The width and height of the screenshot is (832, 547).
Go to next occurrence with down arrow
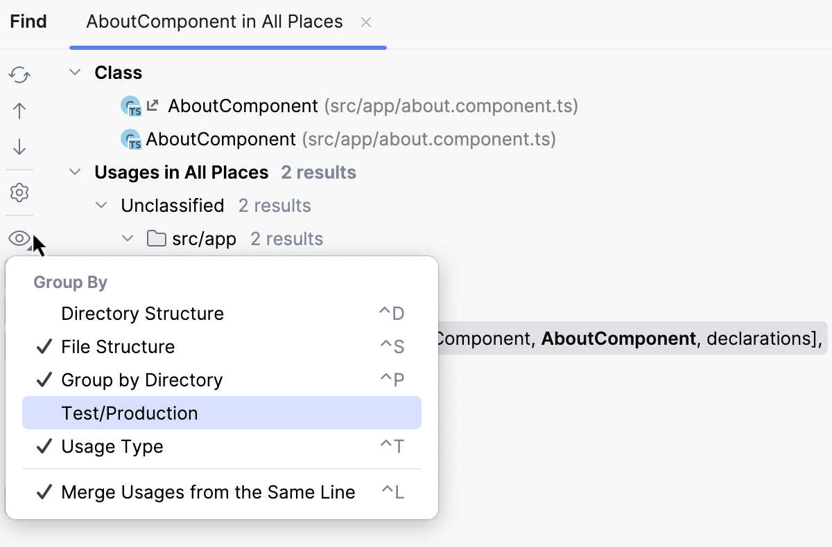coord(19,147)
